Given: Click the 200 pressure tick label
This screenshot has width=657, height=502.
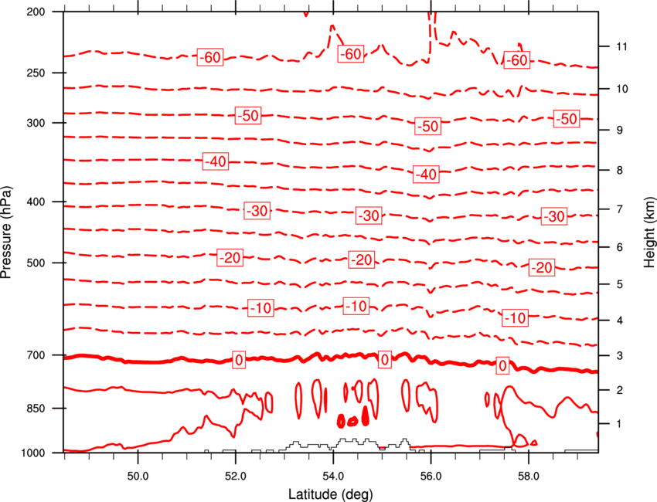Looking at the screenshot, I should tap(36, 12).
